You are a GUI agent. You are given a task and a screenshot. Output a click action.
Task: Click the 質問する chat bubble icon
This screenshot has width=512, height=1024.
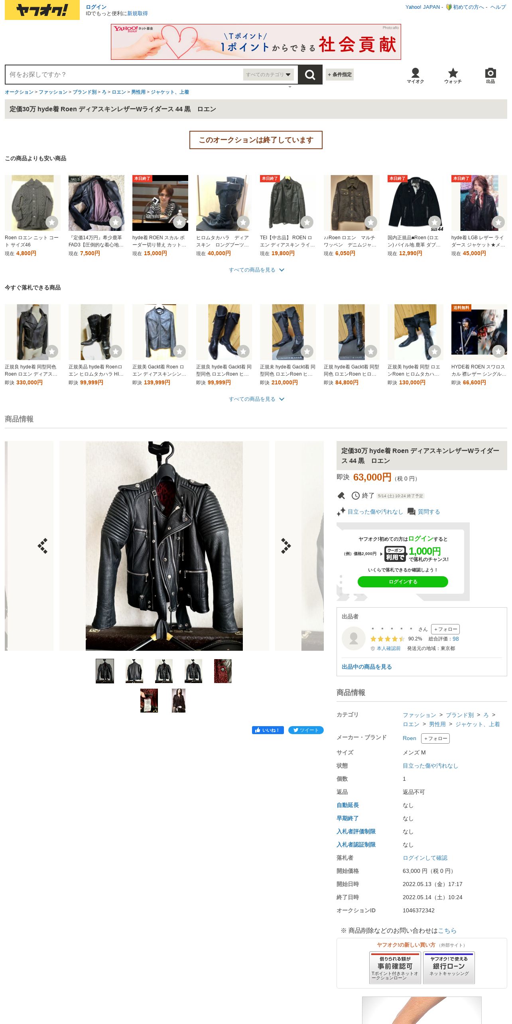[412, 512]
